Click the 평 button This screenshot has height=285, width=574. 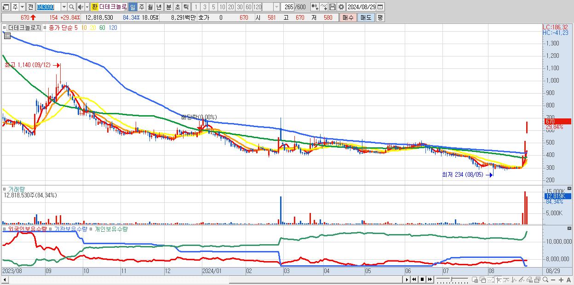click(x=380, y=17)
